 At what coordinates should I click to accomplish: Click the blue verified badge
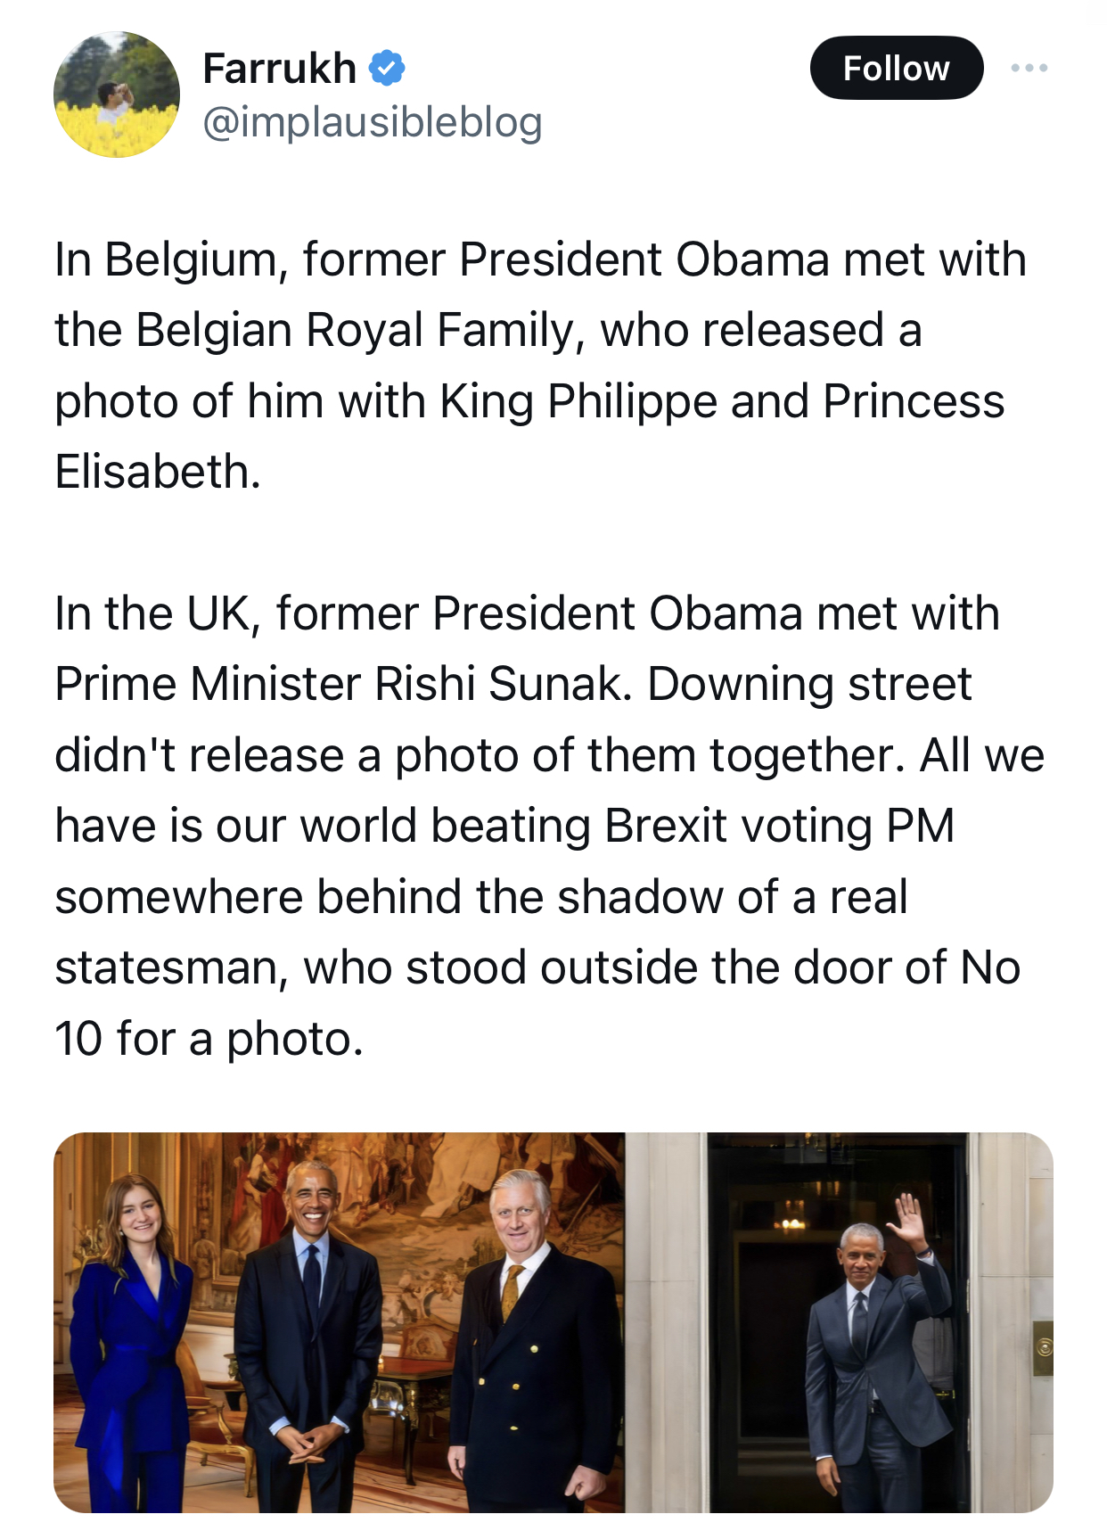tap(387, 69)
